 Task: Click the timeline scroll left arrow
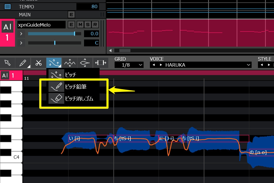110,51
